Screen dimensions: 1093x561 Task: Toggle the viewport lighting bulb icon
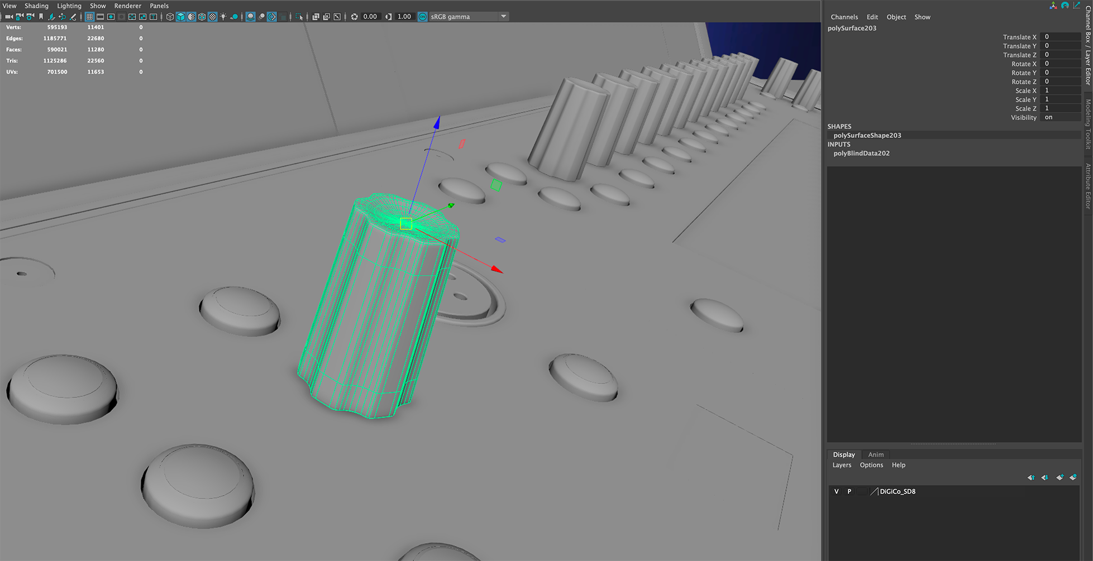223,17
